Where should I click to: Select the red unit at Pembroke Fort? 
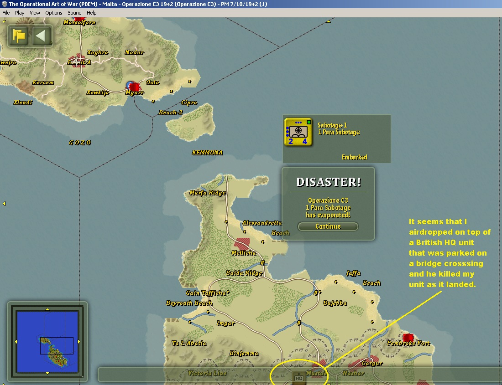[x=408, y=338]
